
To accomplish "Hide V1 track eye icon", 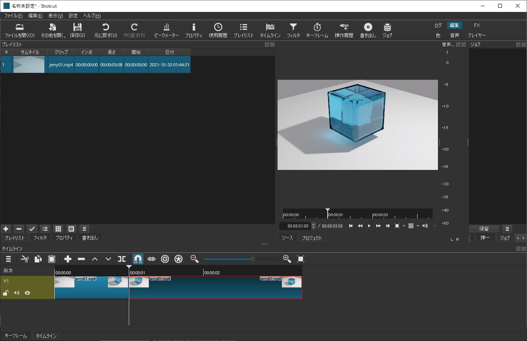I will pyautogui.click(x=27, y=293).
